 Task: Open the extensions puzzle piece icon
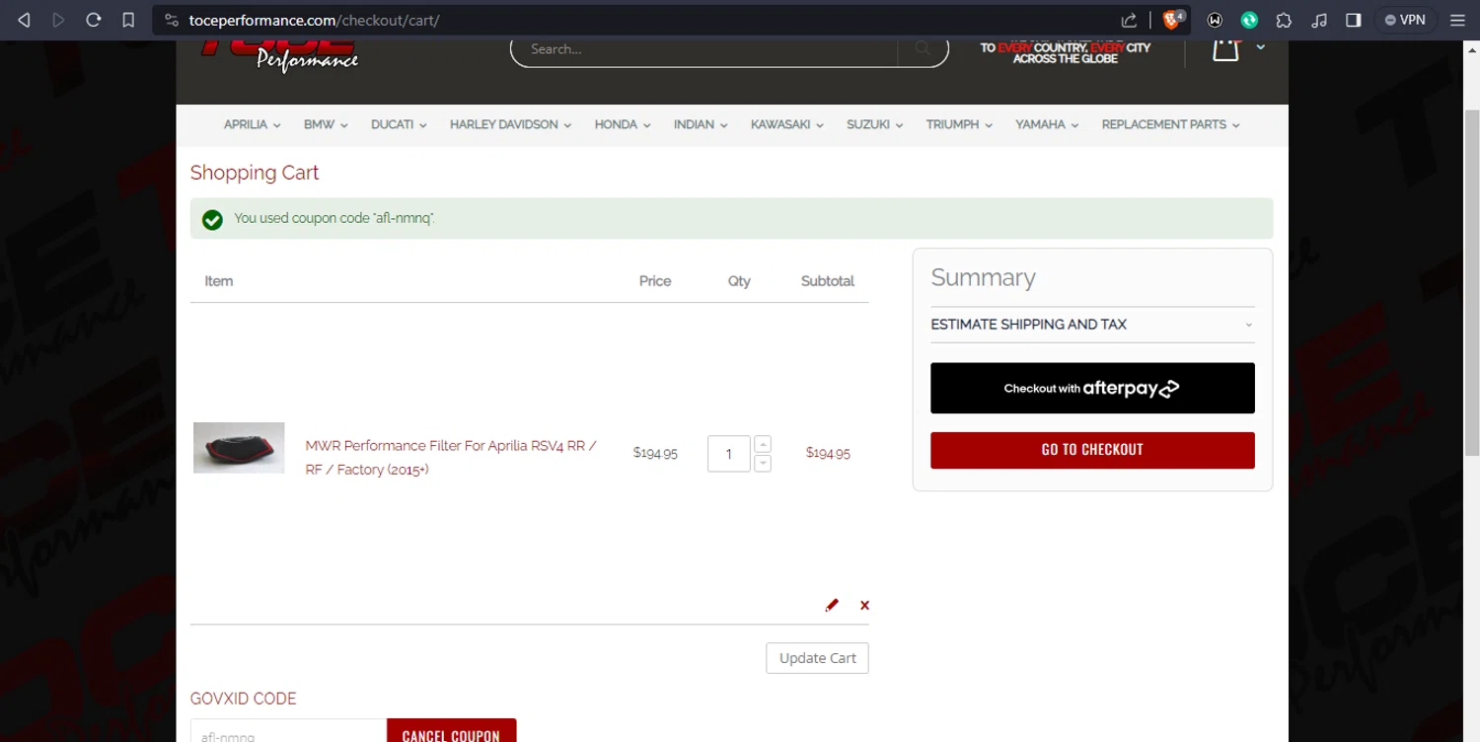click(1284, 20)
